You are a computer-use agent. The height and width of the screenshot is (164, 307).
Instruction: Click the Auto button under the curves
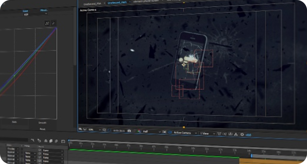tap(14, 122)
